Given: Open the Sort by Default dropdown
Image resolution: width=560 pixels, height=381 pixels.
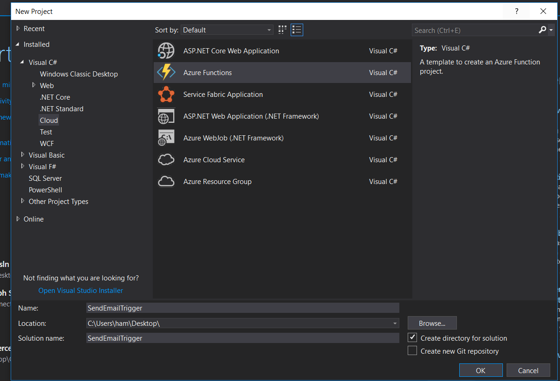Looking at the screenshot, I should [x=227, y=30].
